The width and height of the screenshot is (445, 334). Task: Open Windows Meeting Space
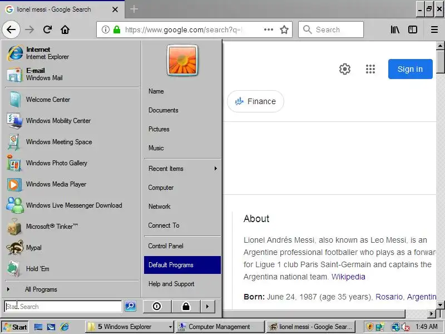72,142
